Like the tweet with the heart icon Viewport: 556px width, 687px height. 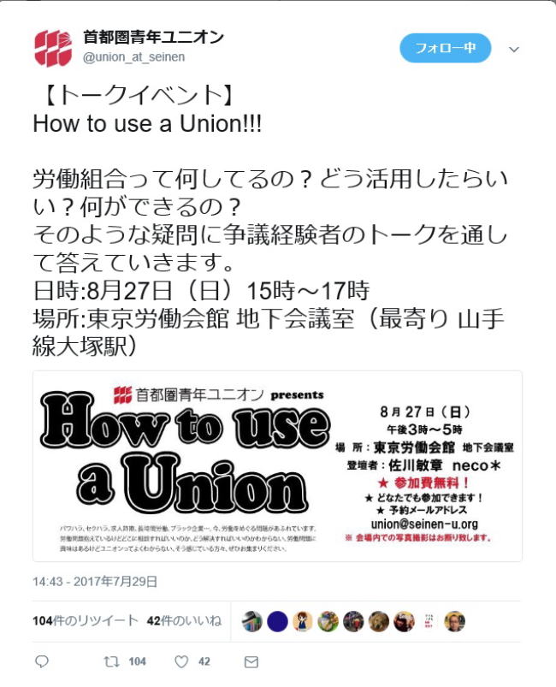[181, 661]
